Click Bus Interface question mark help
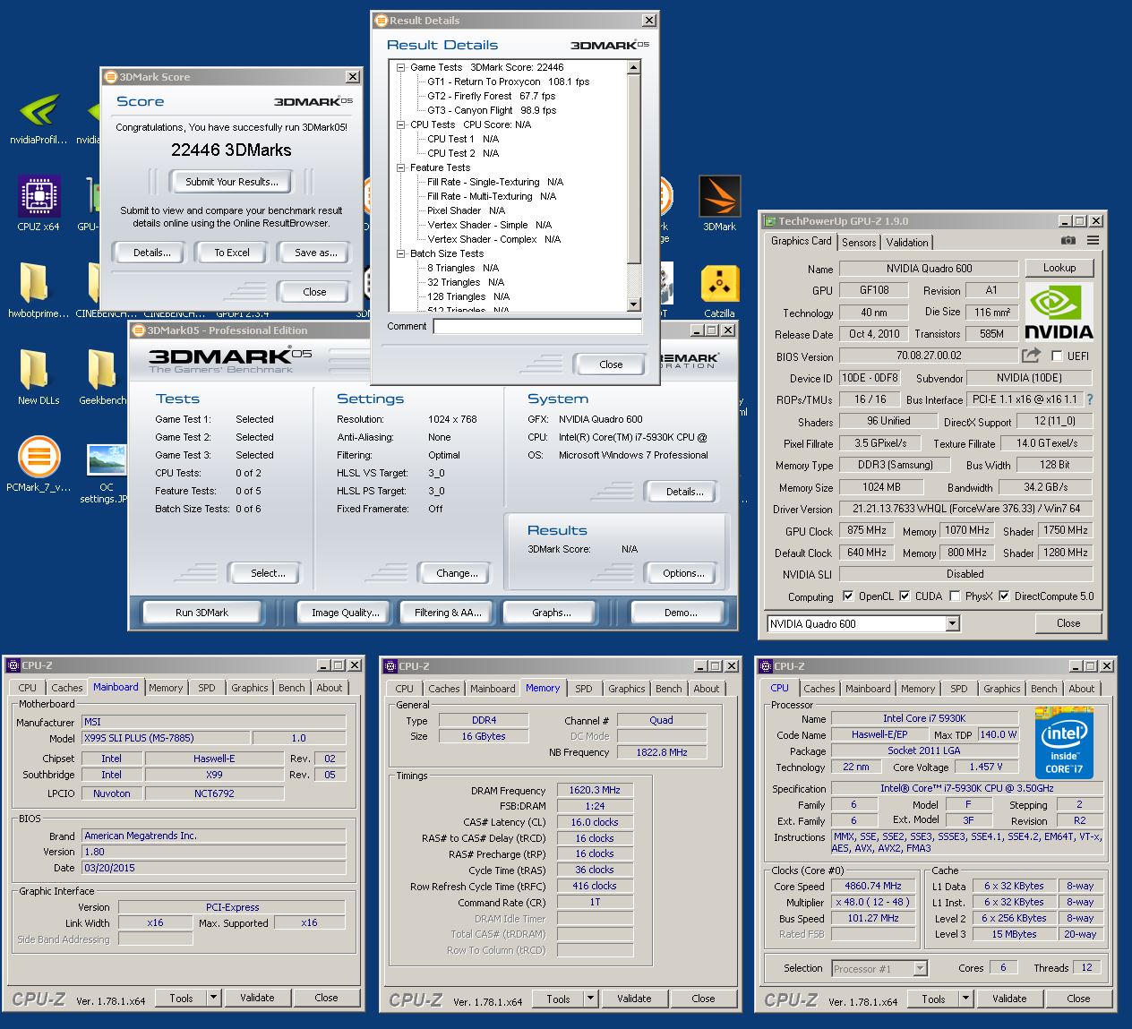The image size is (1132, 1029). coord(1090,399)
